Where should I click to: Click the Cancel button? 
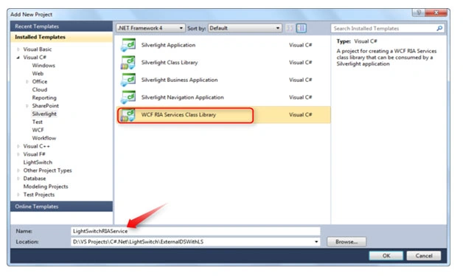click(424, 256)
